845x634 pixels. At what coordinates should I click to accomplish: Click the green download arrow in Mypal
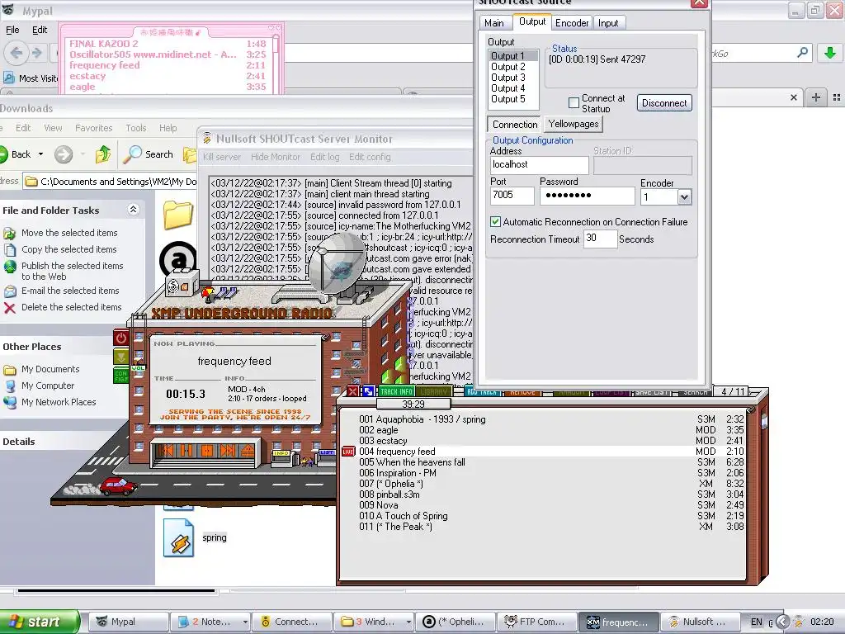point(830,53)
